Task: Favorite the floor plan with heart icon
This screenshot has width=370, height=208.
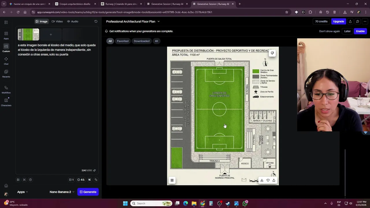Action: (268, 180)
